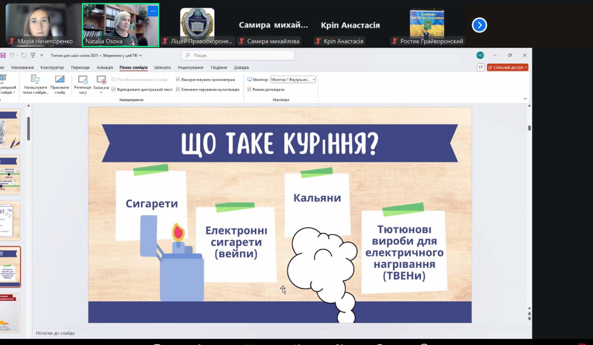Screen dimensions: 593x345
Task: Toggle Використовувати хронометраж checkbox
Action: coord(178,80)
